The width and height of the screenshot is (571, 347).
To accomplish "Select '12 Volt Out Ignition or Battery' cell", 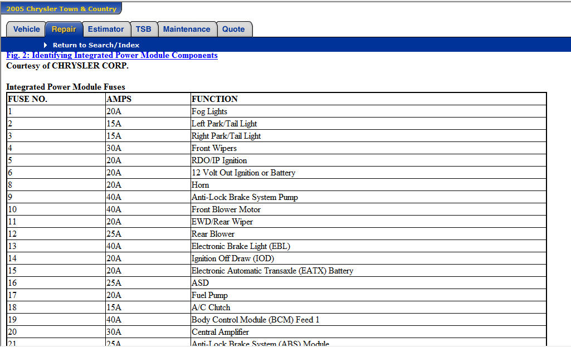I will [x=368, y=173].
